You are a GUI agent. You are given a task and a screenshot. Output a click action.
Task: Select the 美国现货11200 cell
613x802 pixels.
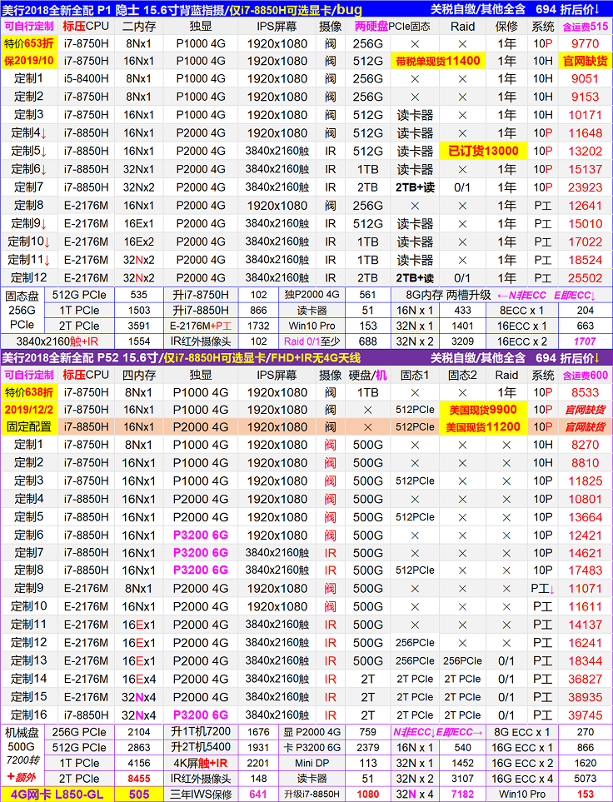(482, 427)
